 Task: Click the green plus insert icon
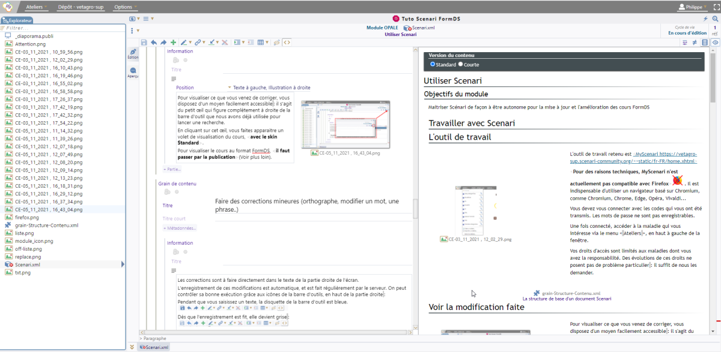click(173, 43)
